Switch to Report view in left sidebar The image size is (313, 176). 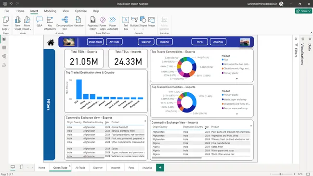click(4, 39)
